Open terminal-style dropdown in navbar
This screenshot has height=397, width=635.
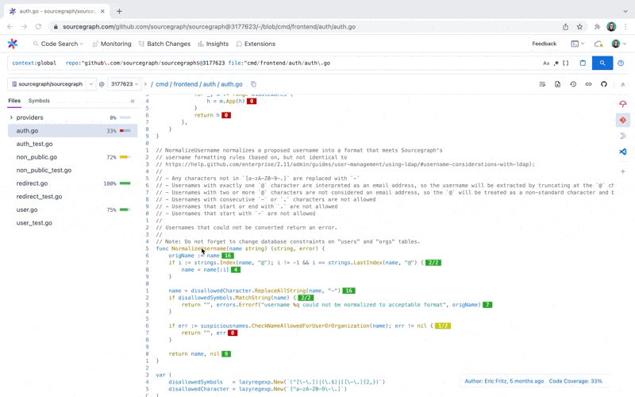(578, 44)
